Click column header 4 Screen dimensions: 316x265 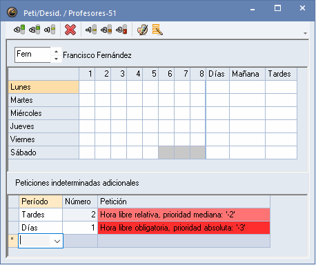click(x=135, y=74)
